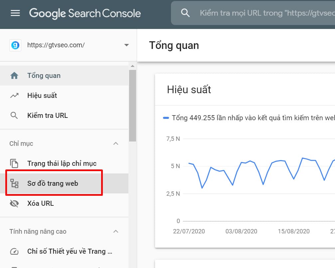Click the Google Search Console logo
The height and width of the screenshot is (268, 335).
[85, 13]
